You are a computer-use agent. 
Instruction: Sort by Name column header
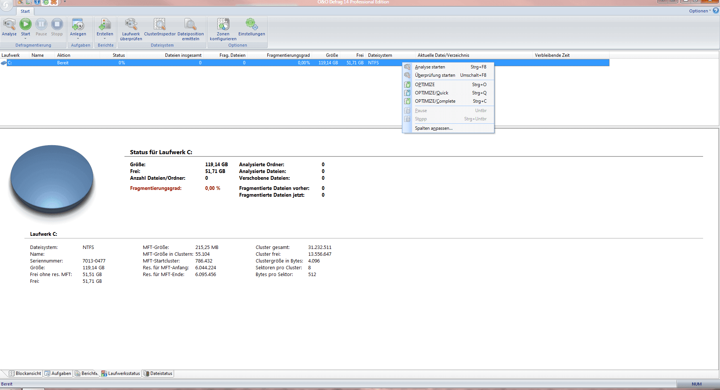pyautogui.click(x=42, y=55)
